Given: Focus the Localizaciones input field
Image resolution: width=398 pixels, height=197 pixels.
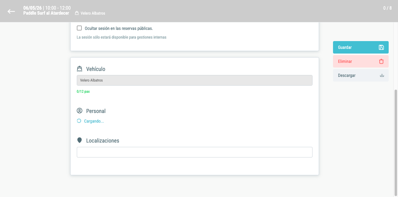Looking at the screenshot, I should [x=195, y=152].
